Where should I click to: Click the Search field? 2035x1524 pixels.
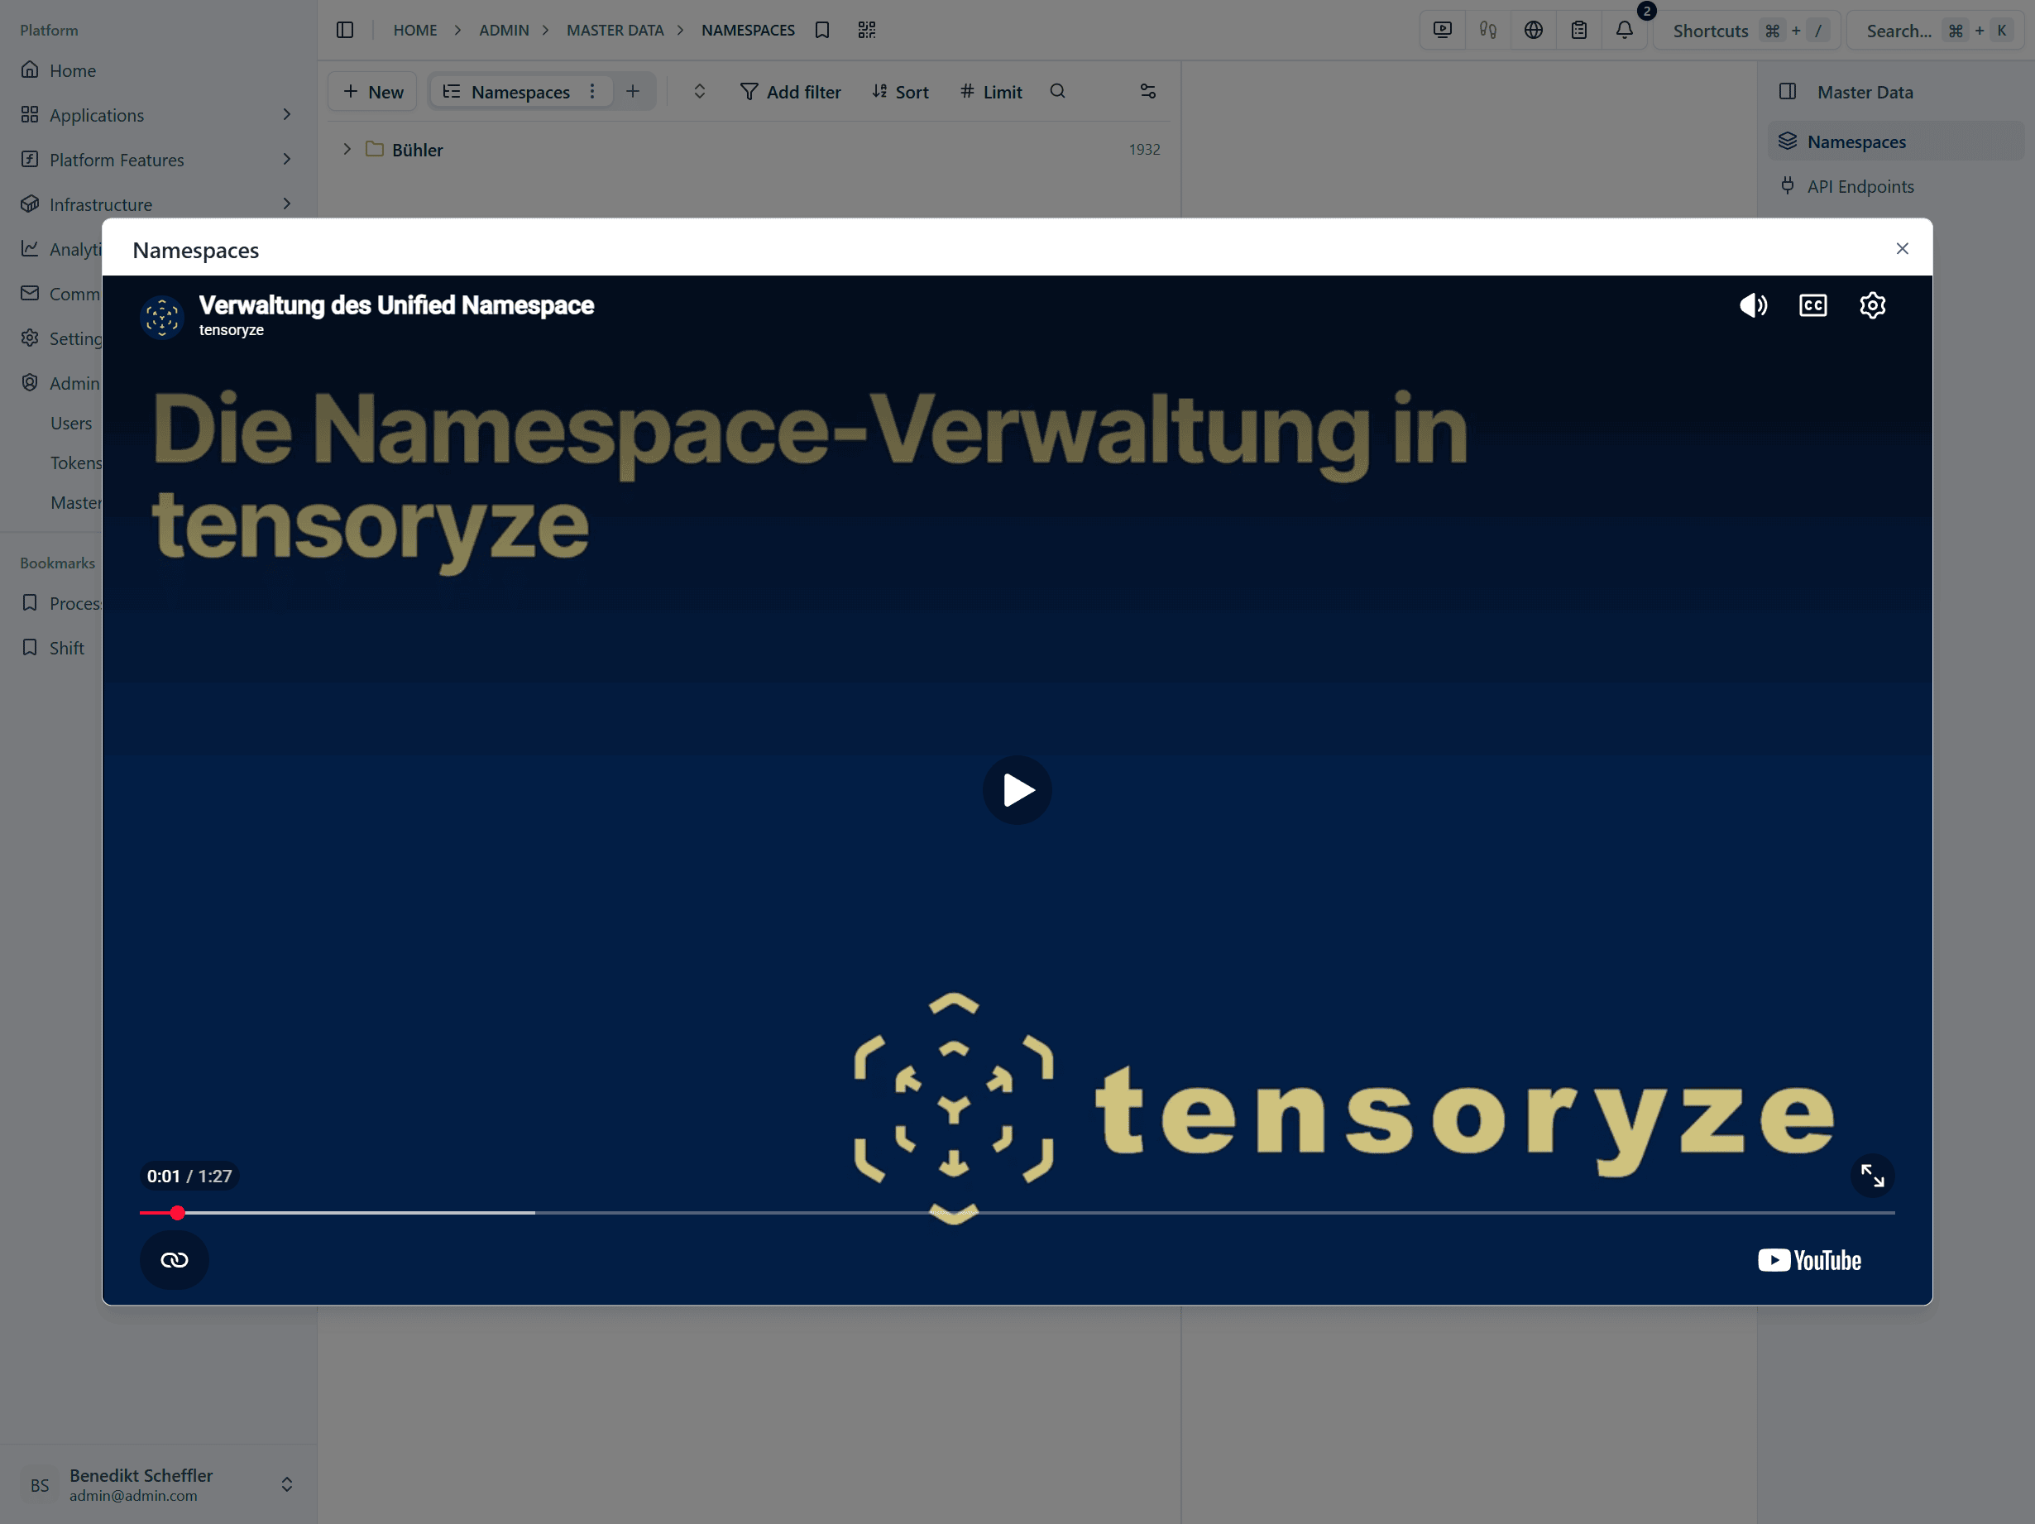pyautogui.click(x=1936, y=31)
